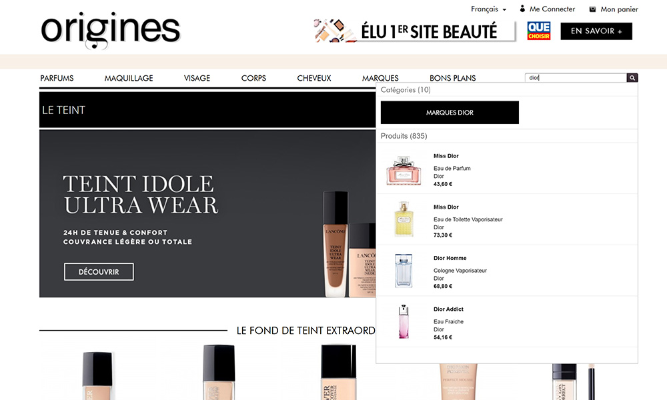
Task: Click the Marques Dior category button
Action: click(450, 113)
